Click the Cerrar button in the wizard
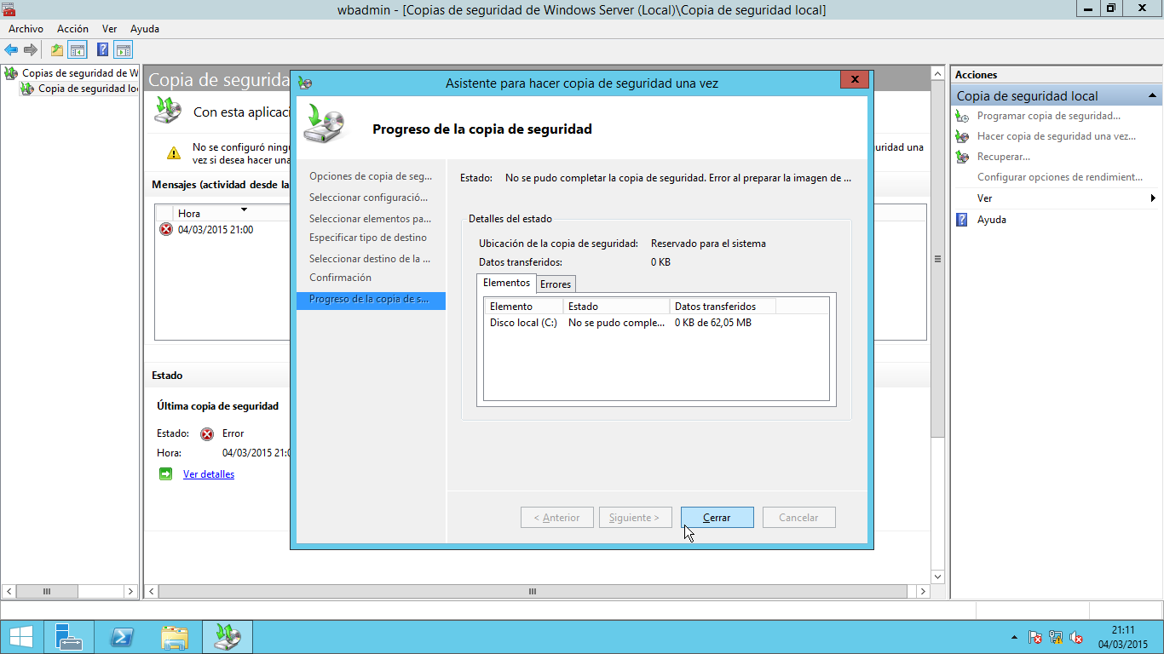Screen dimensions: 1164x654 pyautogui.click(x=717, y=518)
